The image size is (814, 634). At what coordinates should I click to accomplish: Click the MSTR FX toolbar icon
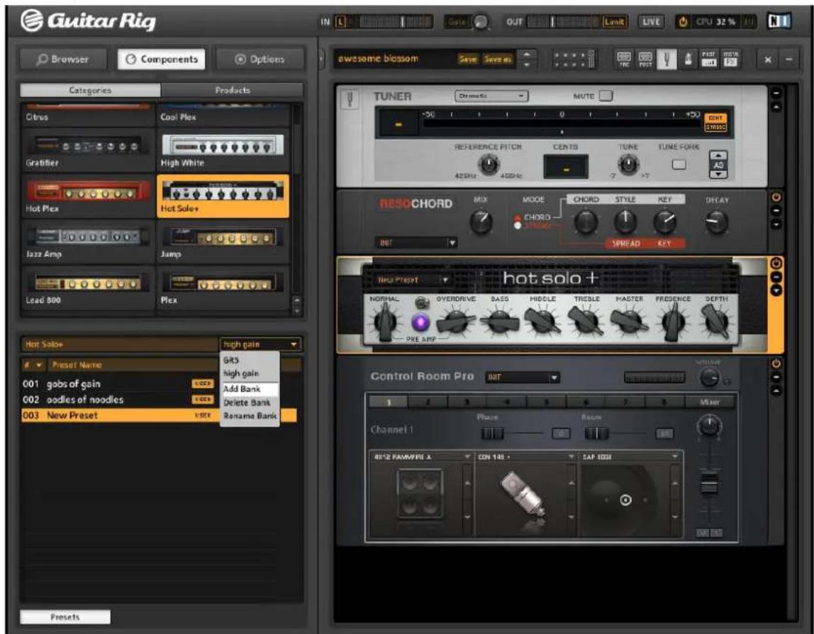(730, 59)
